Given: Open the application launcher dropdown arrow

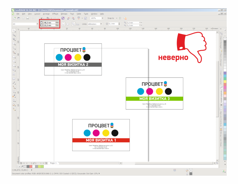Looking at the screenshot, I should click(x=82, y=18).
